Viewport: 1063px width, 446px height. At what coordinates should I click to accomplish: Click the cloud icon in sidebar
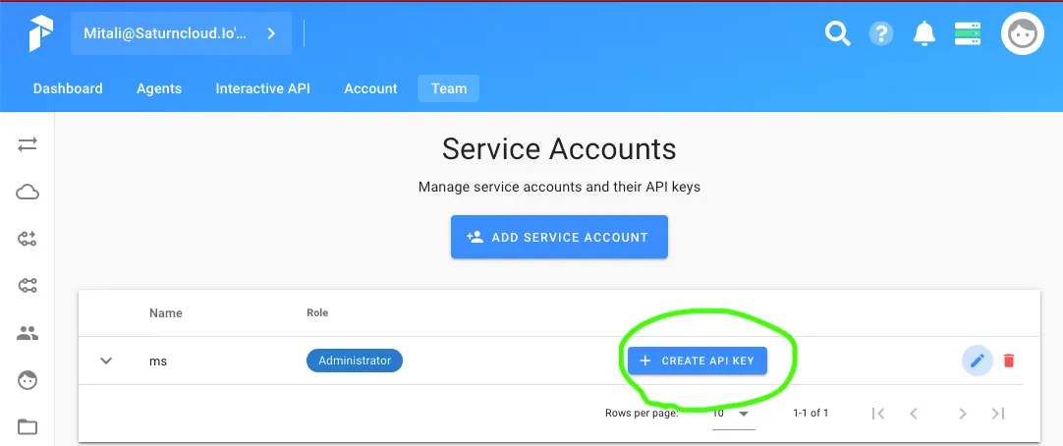point(28,192)
